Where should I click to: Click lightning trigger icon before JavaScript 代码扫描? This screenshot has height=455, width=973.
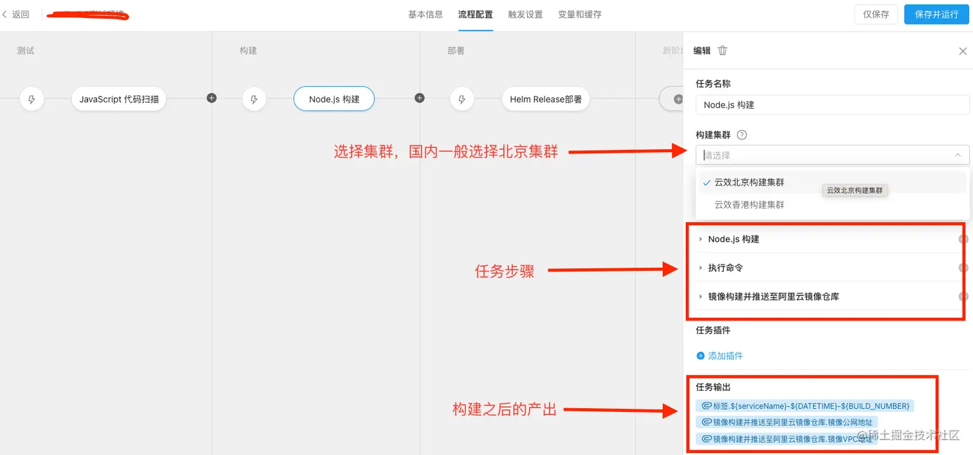click(32, 99)
